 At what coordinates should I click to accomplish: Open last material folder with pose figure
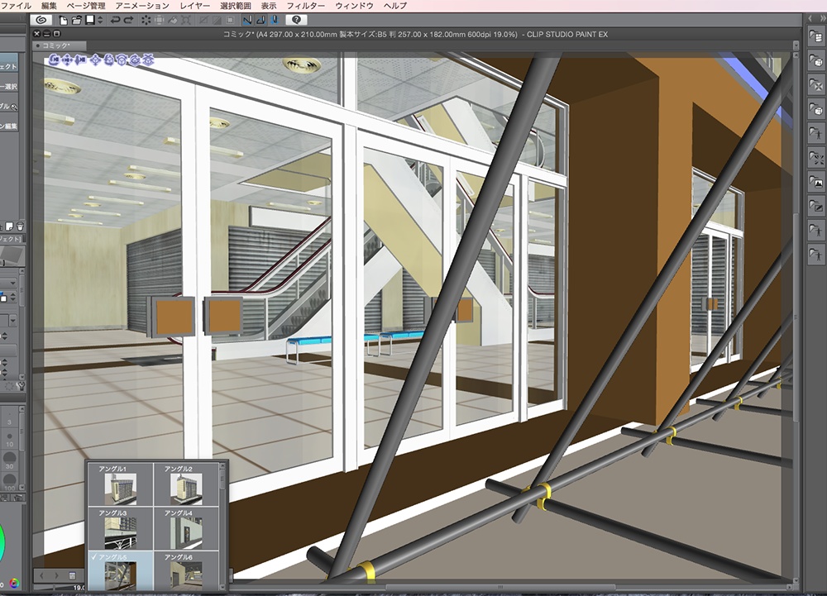point(816,255)
